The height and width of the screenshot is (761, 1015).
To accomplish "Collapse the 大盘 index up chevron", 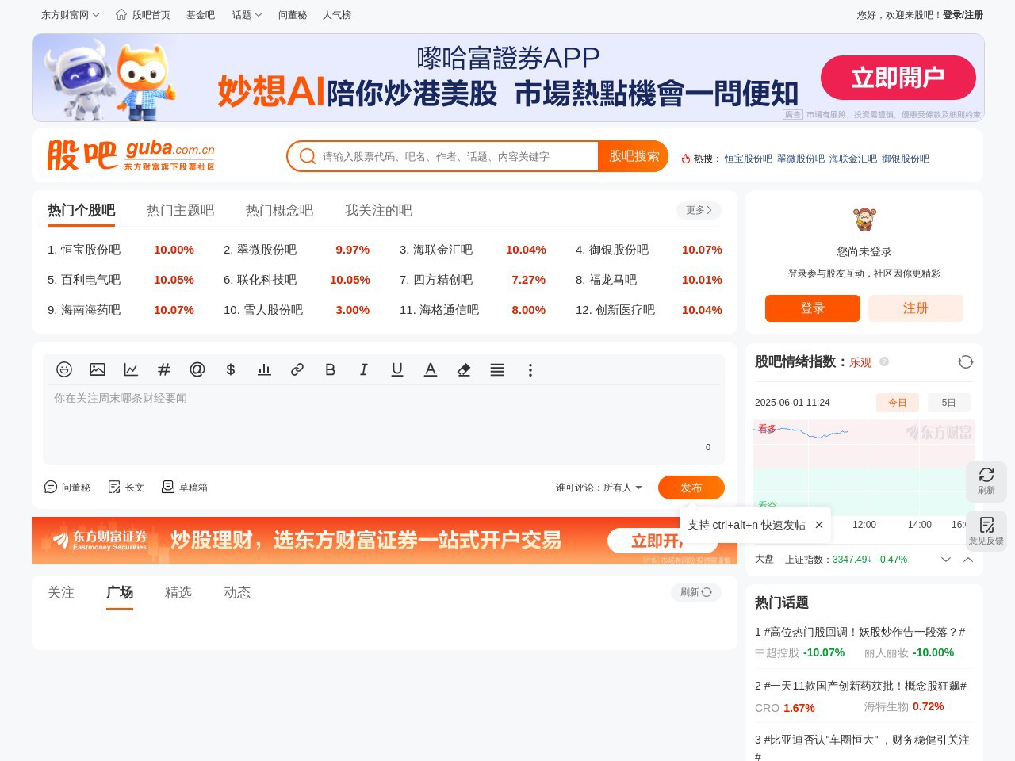I will (x=968, y=559).
